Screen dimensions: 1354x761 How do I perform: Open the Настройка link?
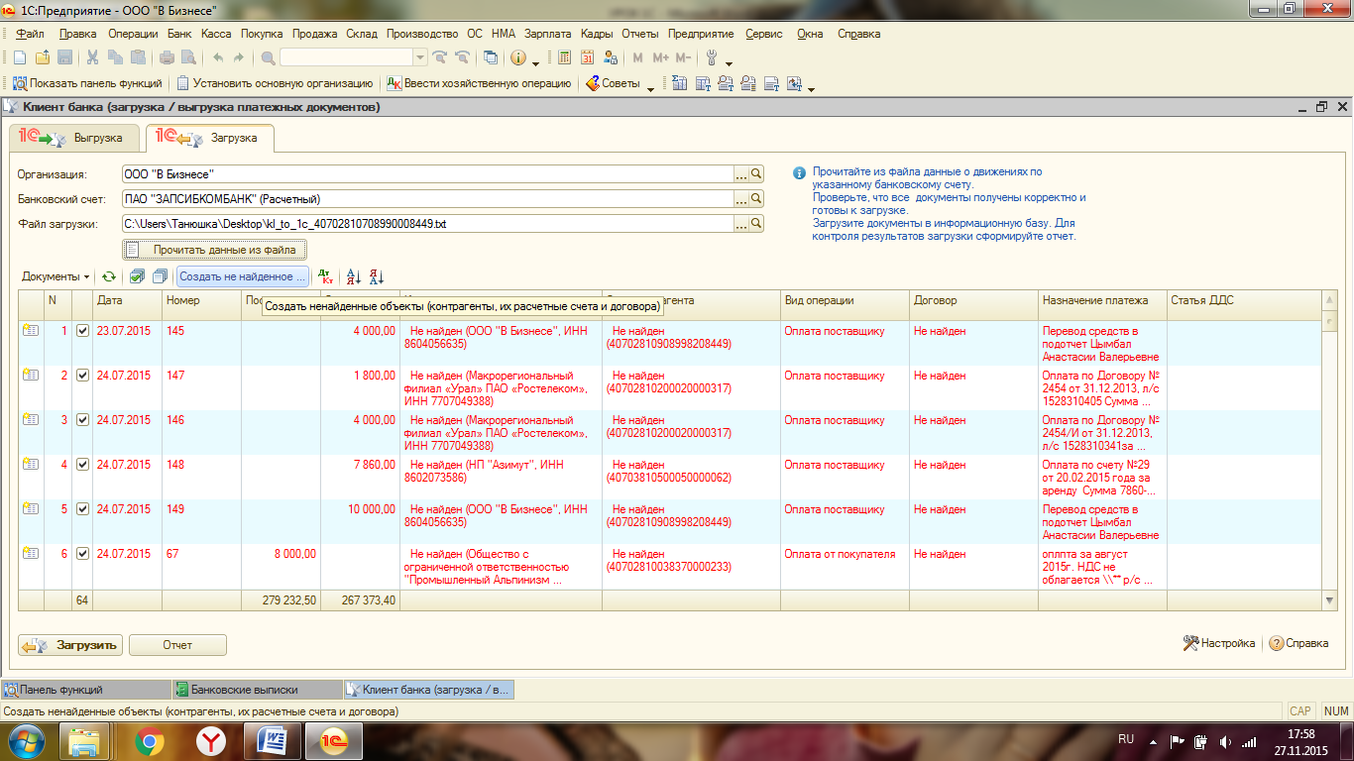1219,643
